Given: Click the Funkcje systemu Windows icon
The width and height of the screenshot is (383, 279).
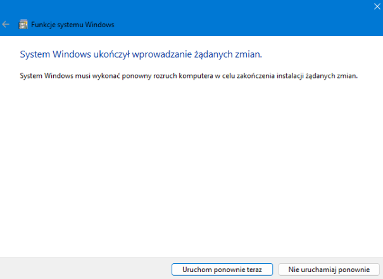Looking at the screenshot, I should [x=23, y=25].
